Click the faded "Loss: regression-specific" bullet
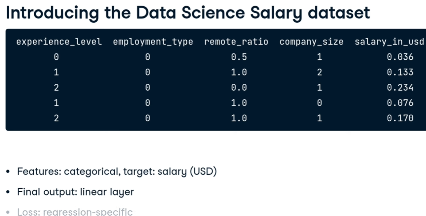 click(75, 212)
